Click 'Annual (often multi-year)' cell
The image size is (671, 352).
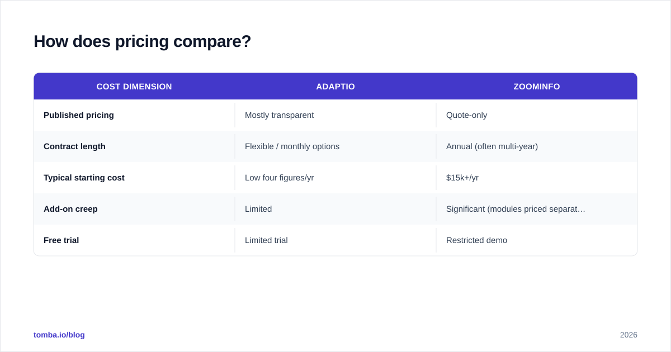coord(492,146)
